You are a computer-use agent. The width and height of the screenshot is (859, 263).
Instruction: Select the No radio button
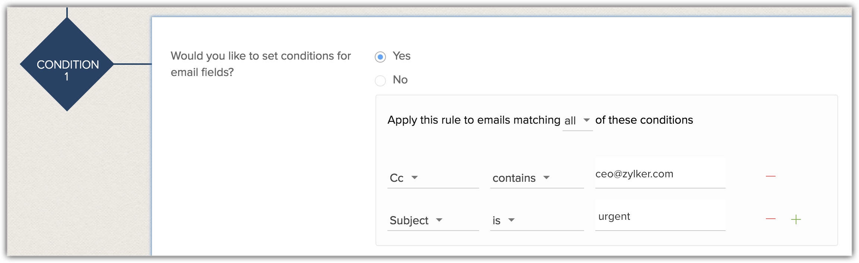click(x=380, y=80)
